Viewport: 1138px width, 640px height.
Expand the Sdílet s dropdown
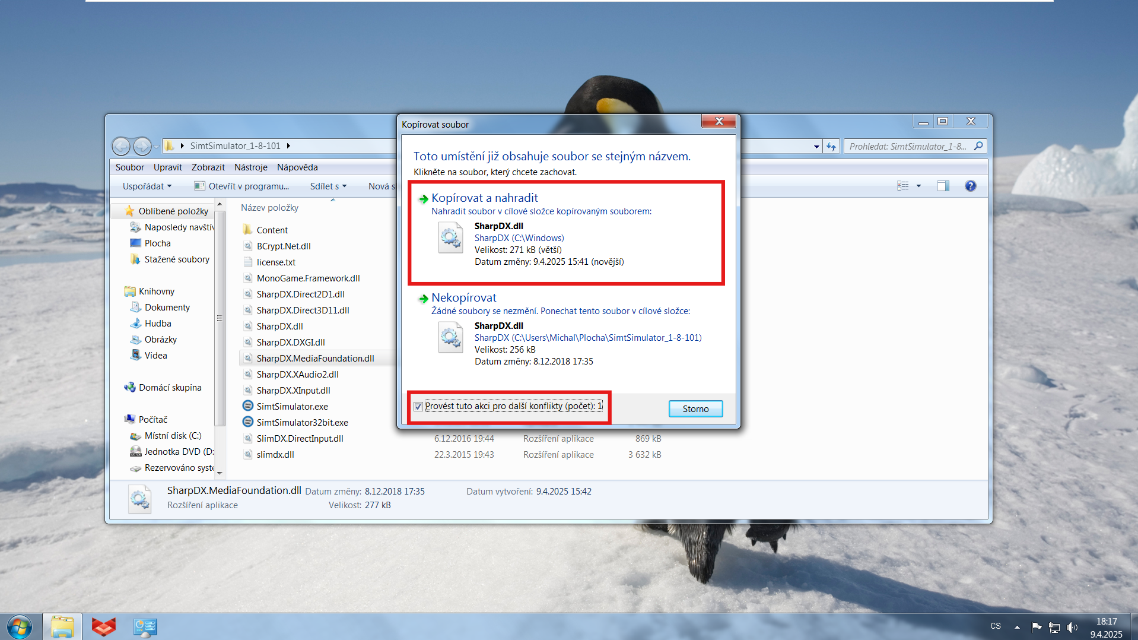coord(328,186)
